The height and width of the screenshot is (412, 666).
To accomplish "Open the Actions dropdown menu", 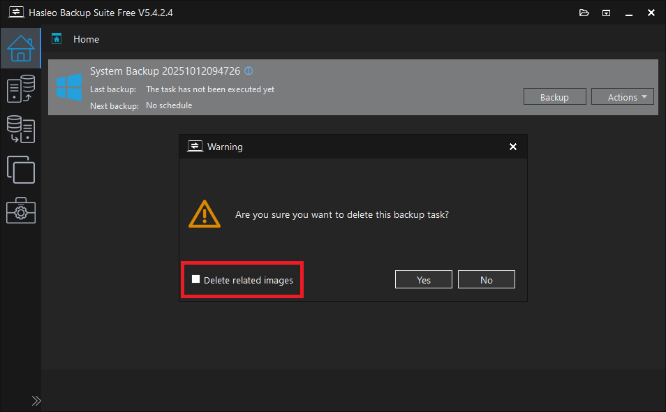I will click(x=622, y=97).
